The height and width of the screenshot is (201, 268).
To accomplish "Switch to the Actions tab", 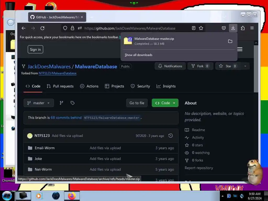I will pyautogui.click(x=89, y=86).
